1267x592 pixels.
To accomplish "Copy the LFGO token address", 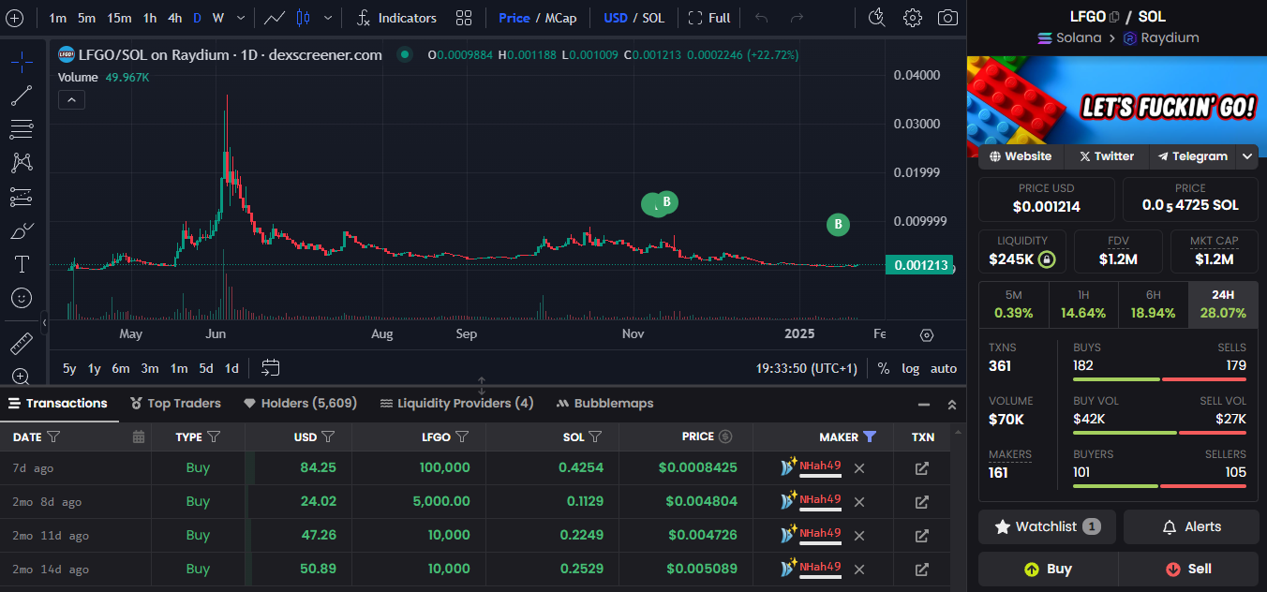I will tap(1114, 17).
